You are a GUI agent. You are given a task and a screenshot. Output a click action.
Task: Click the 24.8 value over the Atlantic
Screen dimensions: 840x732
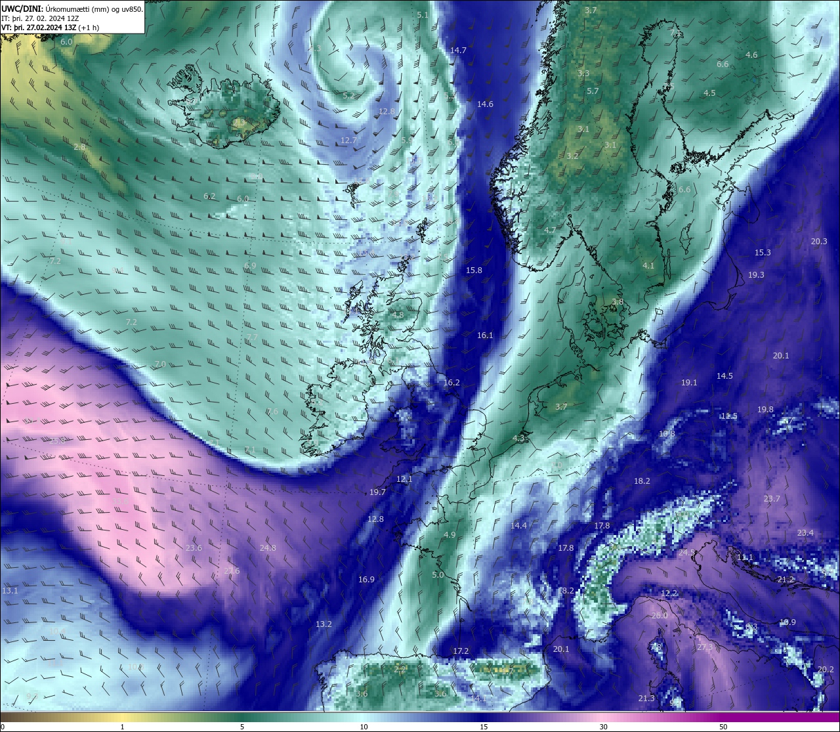click(268, 548)
